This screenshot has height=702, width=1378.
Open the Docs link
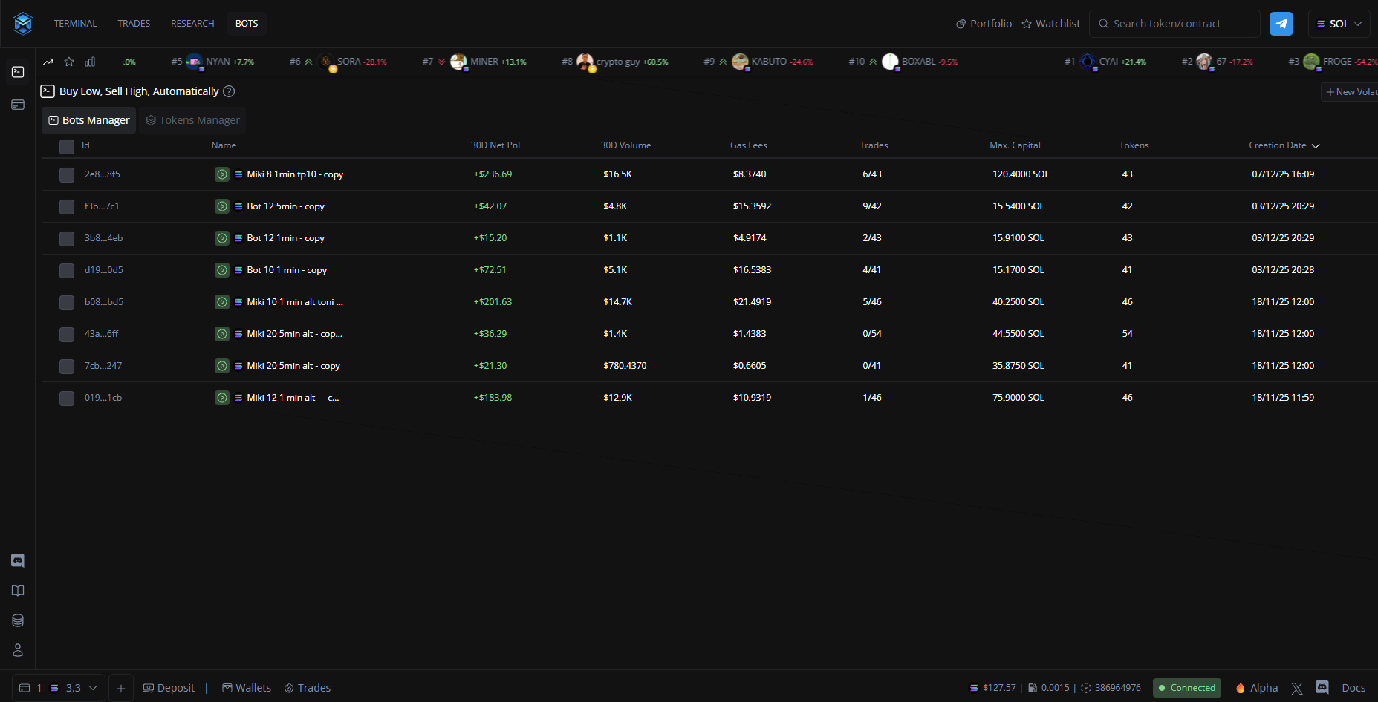tap(1353, 688)
